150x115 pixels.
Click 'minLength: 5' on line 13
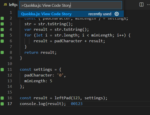coord(38,81)
